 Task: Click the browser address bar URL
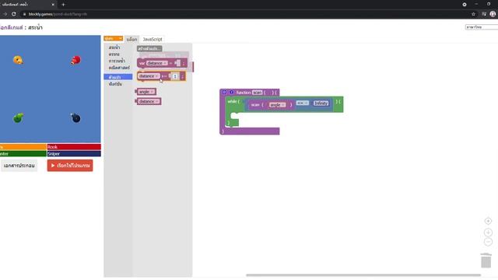[x=58, y=14]
